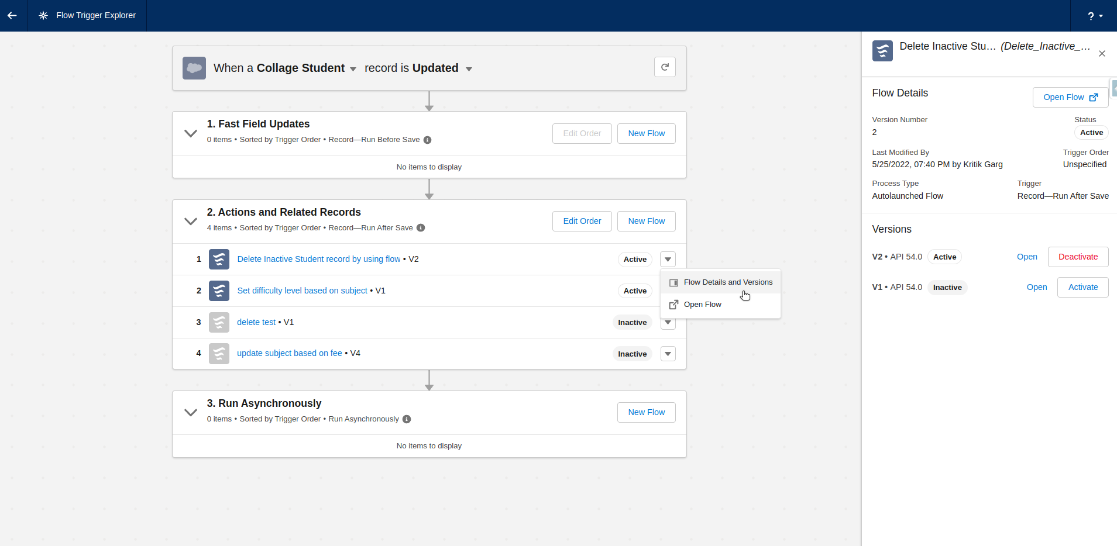Activate version V1 of the flow

1082,287
